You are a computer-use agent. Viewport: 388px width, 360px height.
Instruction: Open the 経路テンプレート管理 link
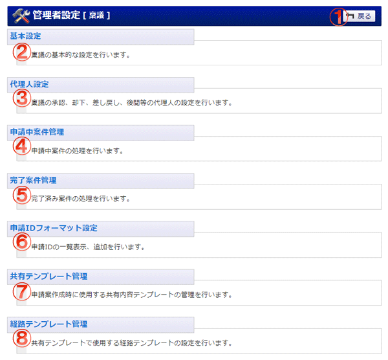pyautogui.click(x=48, y=324)
